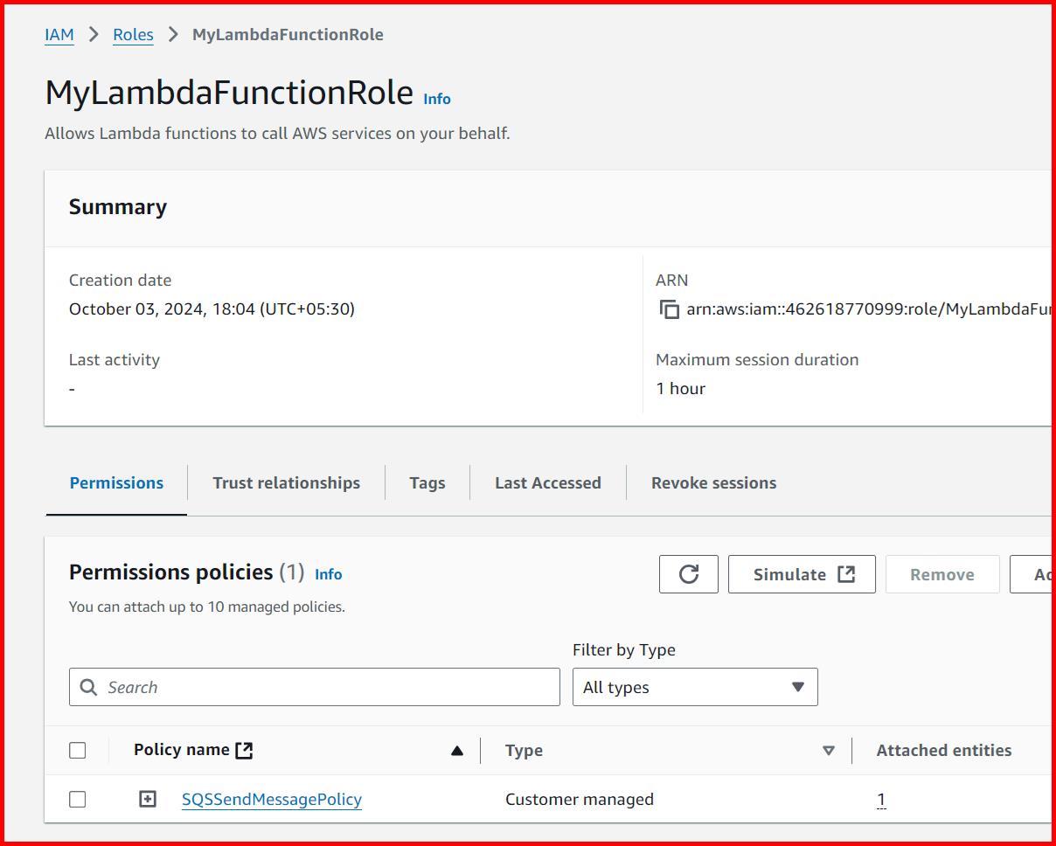Click the role ARN text value

pos(869,309)
